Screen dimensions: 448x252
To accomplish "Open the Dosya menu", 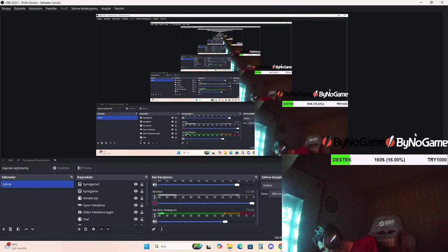I will (6, 8).
